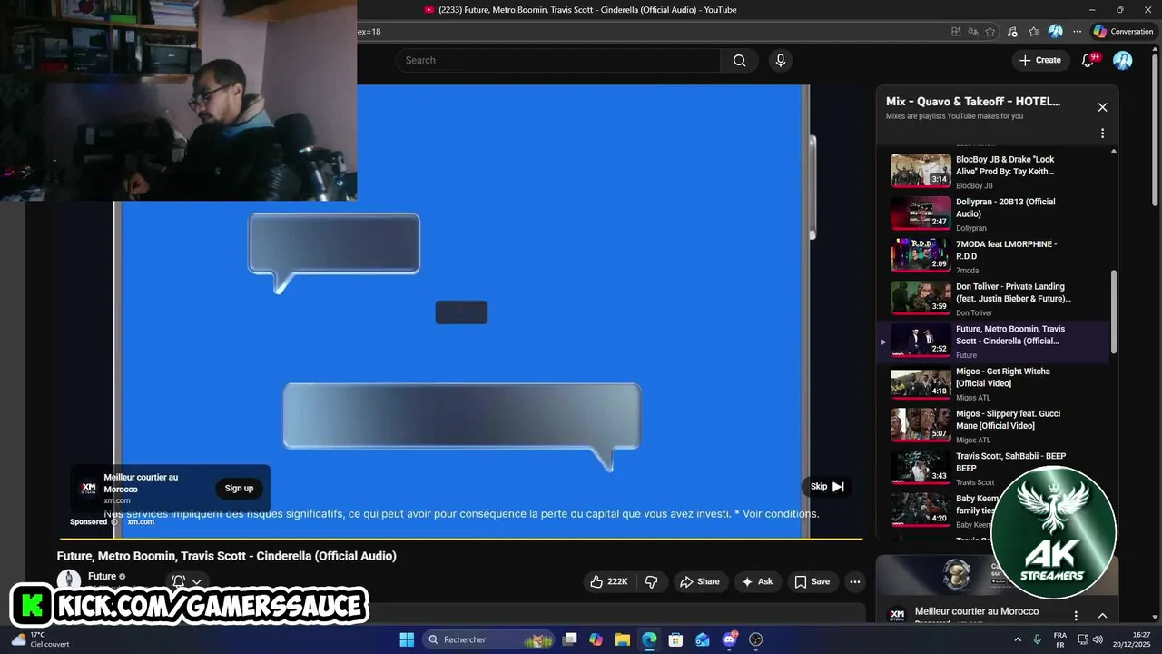Open Future channel name link
This screenshot has width=1162, height=654.
pyautogui.click(x=102, y=576)
